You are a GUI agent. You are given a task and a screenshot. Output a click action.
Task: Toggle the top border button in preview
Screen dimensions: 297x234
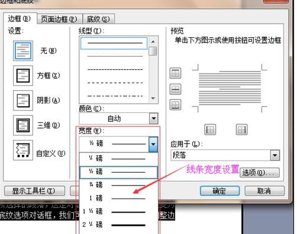175,73
